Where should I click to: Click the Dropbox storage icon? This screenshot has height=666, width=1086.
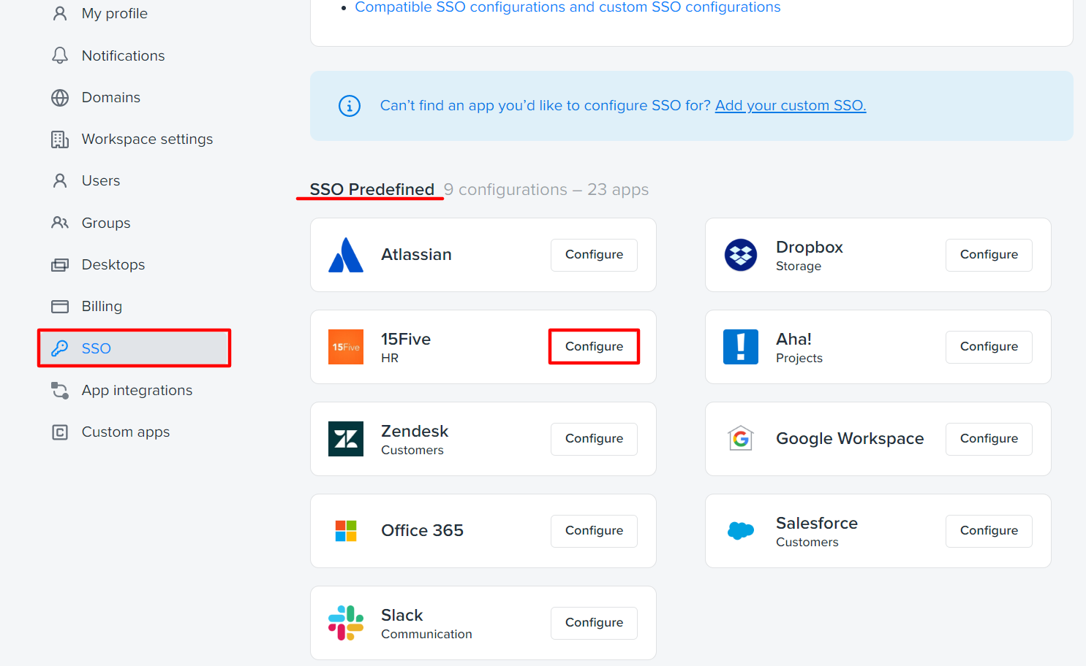click(741, 255)
